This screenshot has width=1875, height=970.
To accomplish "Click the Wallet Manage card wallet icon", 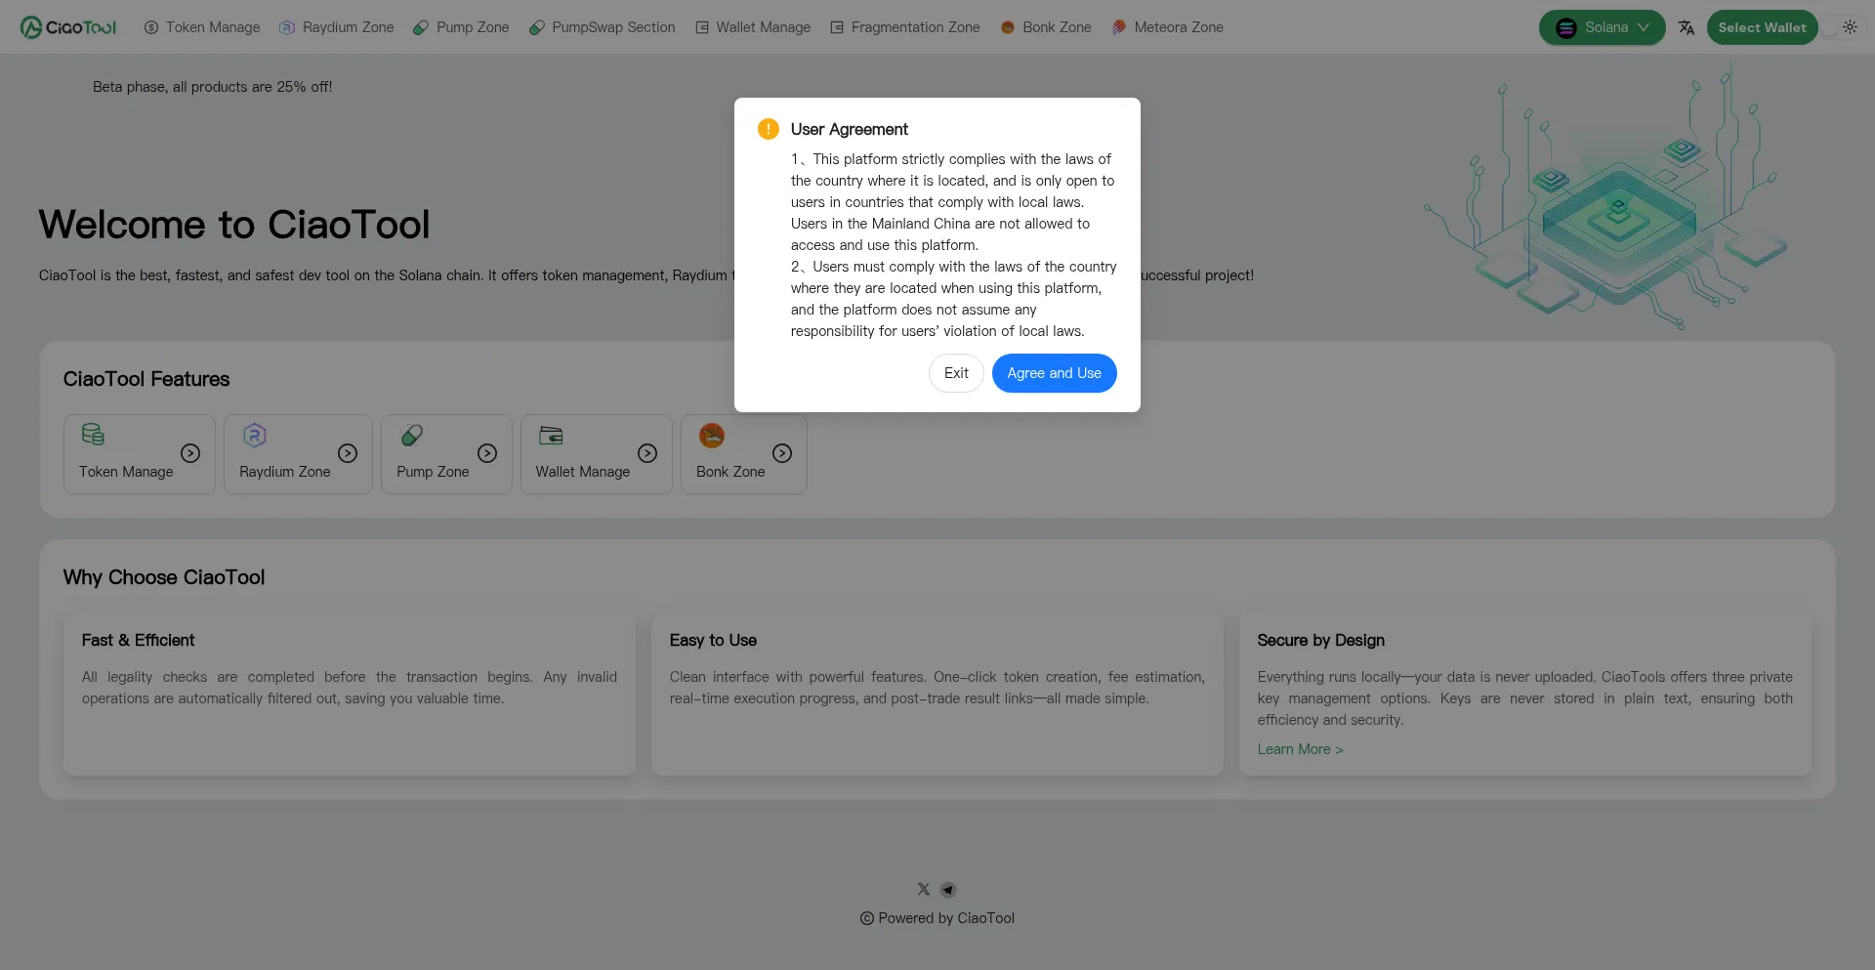I will [552, 436].
